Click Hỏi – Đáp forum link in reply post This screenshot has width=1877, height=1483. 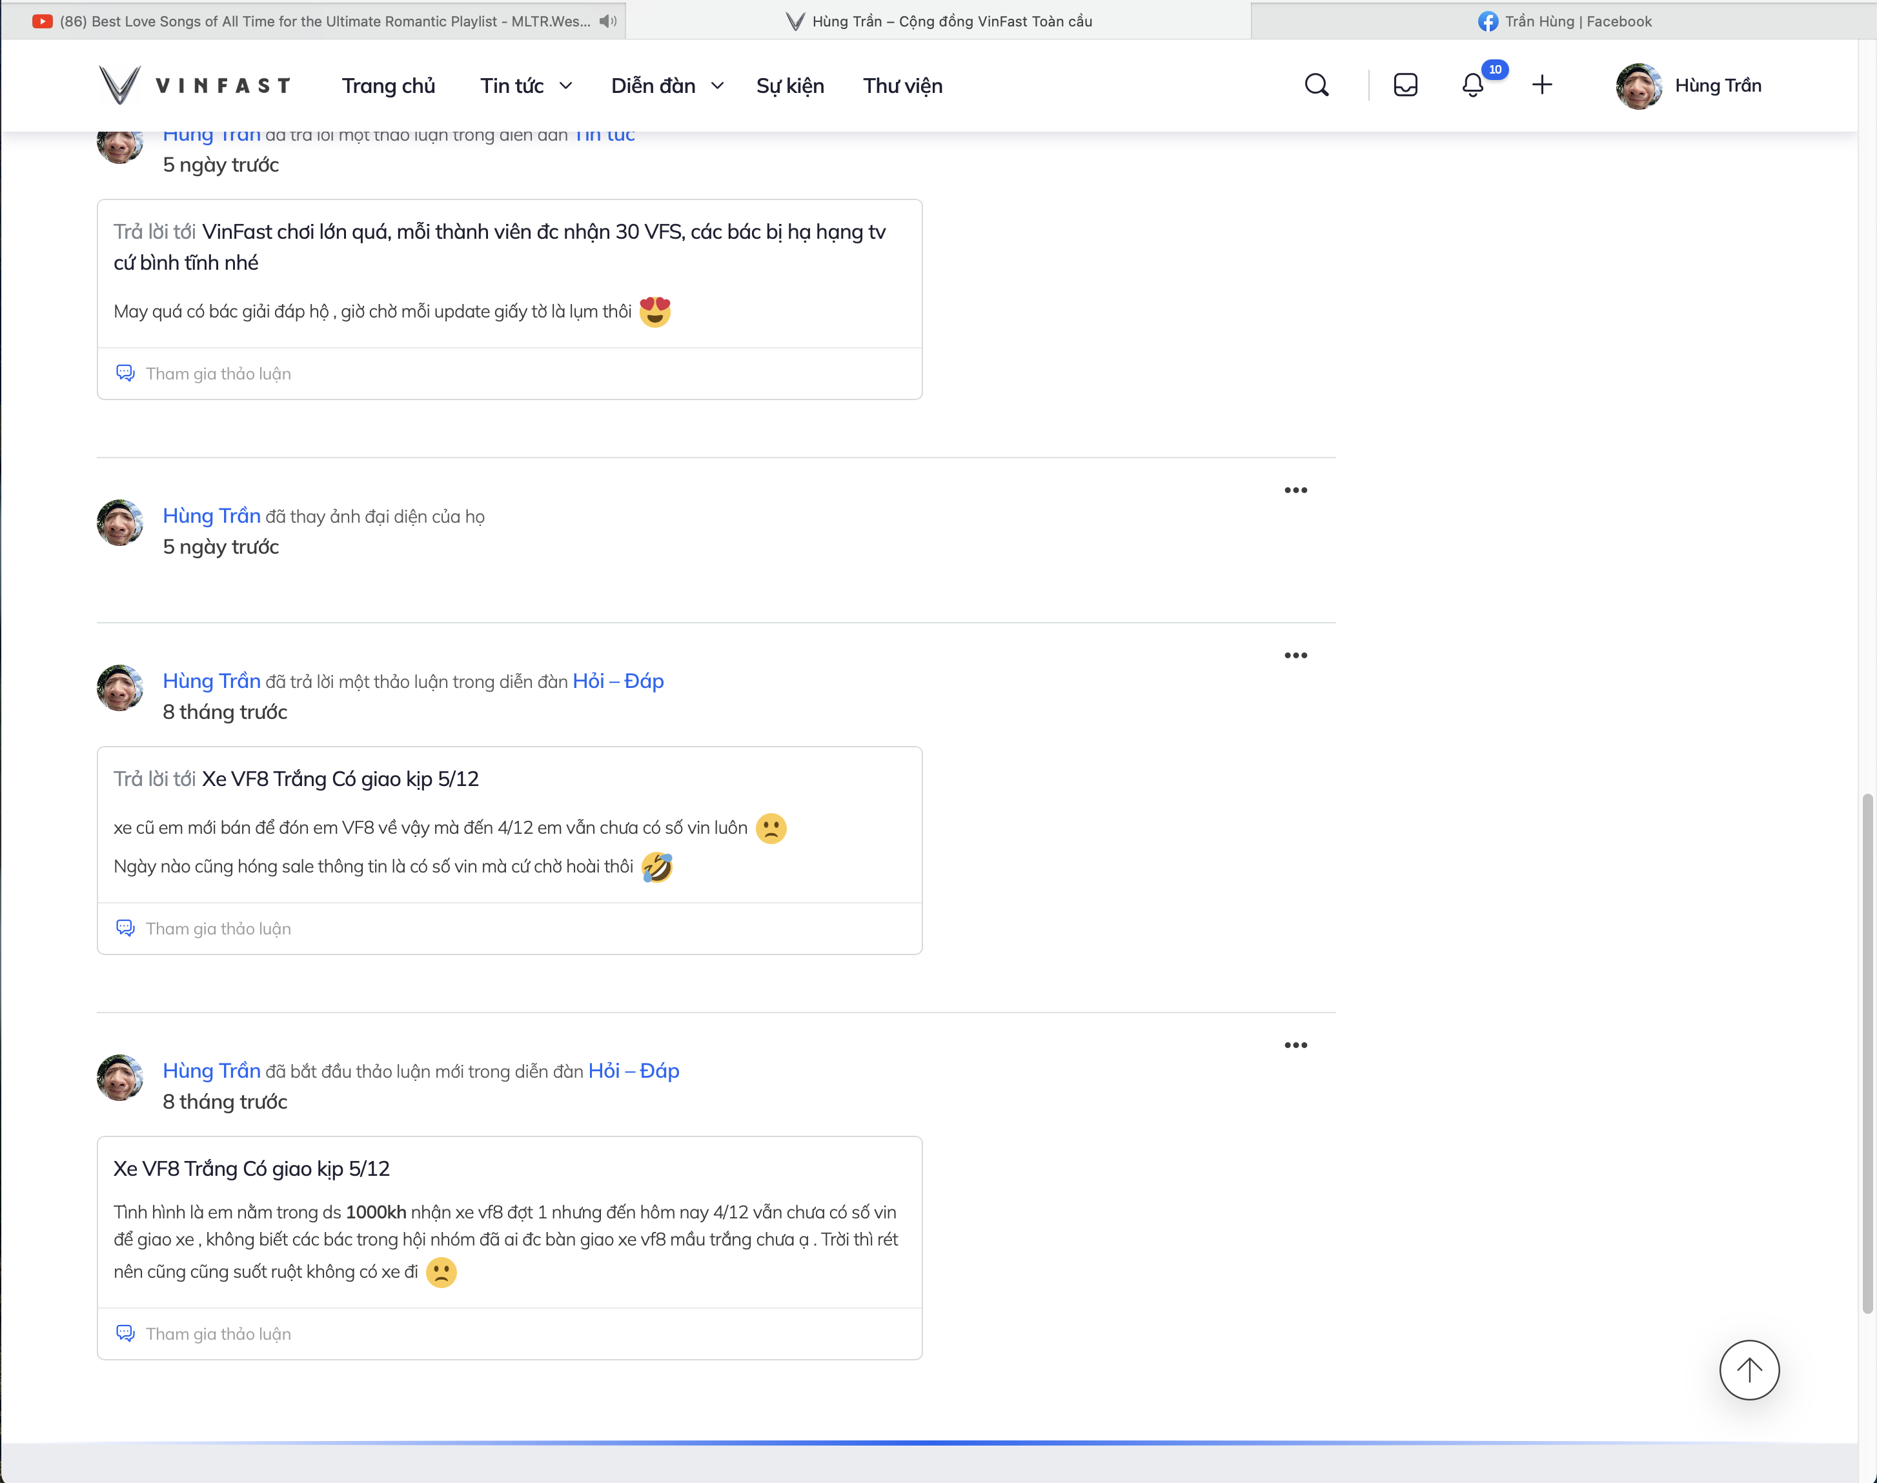pyautogui.click(x=617, y=681)
